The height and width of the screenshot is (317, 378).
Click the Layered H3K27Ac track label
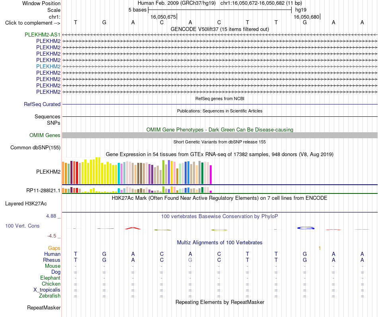(26, 204)
